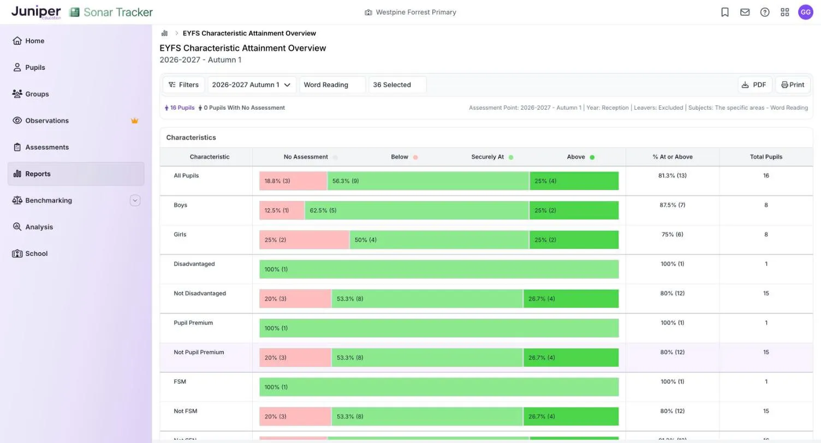Click the Disadvantaged 100% (1) bar
This screenshot has width=821, height=443.
pyautogui.click(x=439, y=270)
